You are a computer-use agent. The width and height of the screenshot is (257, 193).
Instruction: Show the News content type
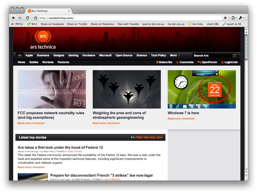click(x=21, y=62)
